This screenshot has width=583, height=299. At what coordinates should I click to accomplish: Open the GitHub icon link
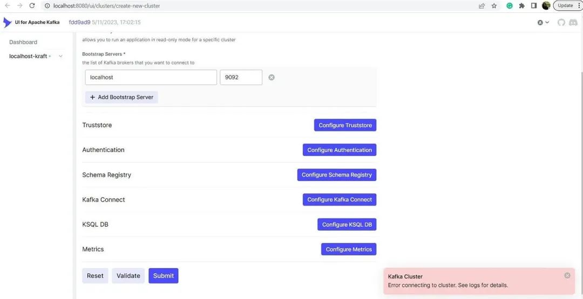coord(561,22)
